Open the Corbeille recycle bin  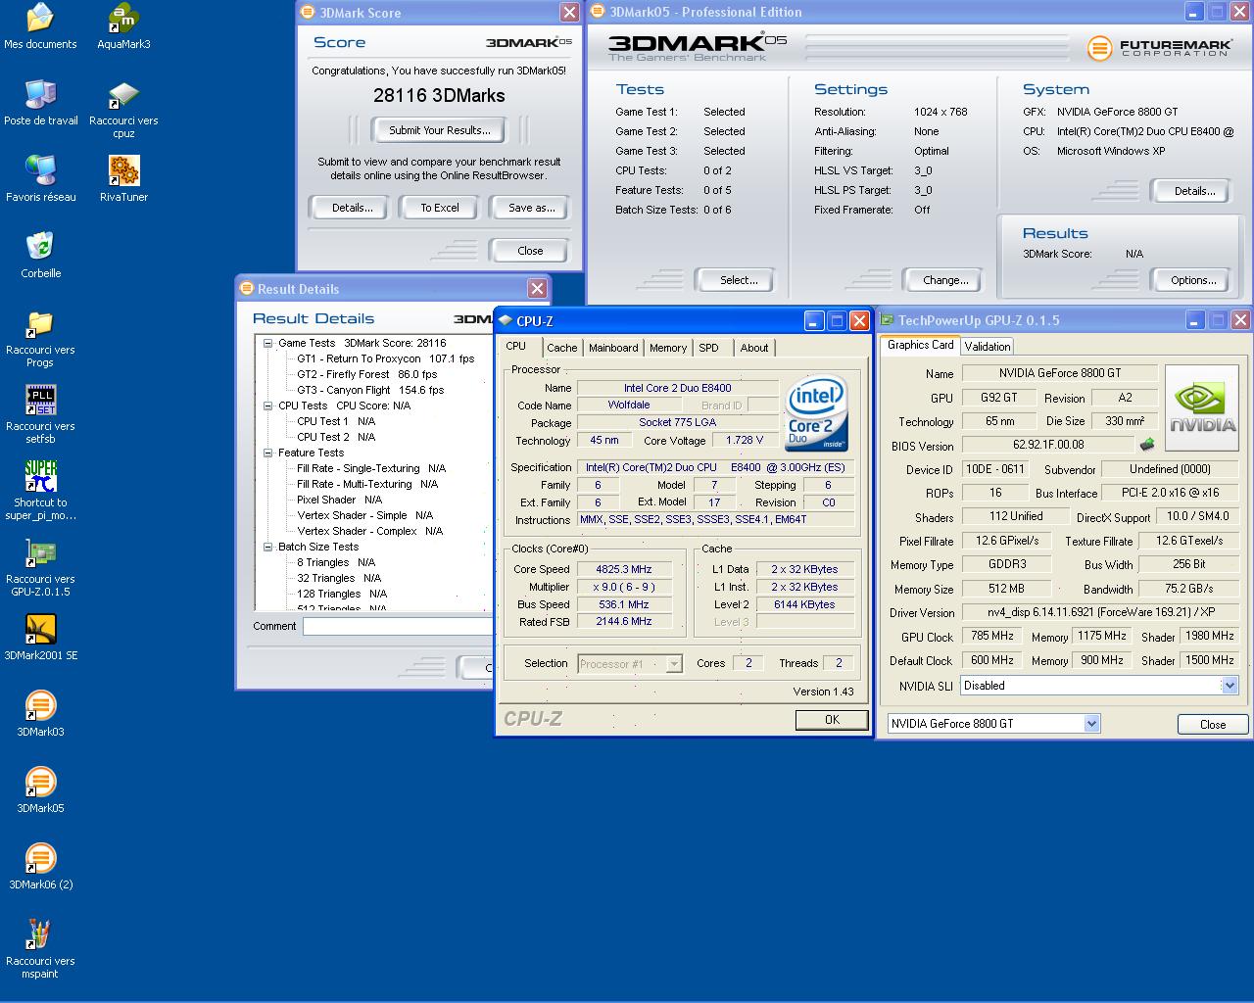coord(40,256)
